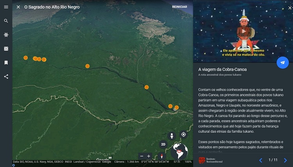Click the share icon in sidebar
The width and height of the screenshot is (293, 167).
click(6, 76)
